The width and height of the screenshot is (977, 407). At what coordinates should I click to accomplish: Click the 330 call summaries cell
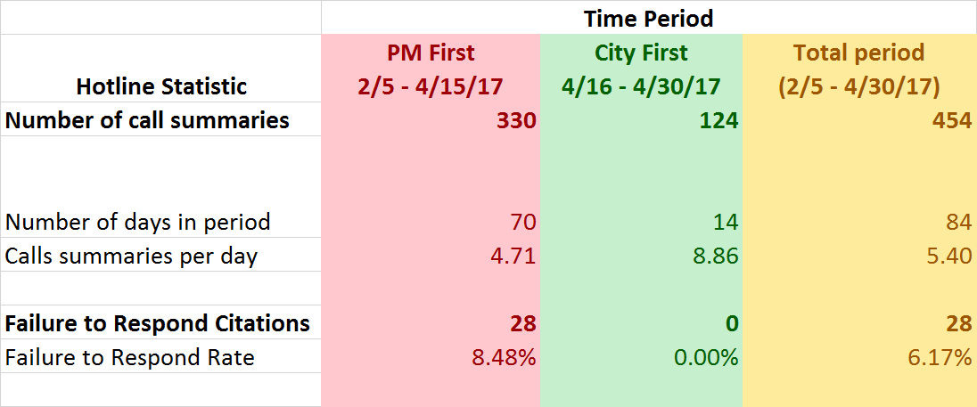(x=516, y=120)
